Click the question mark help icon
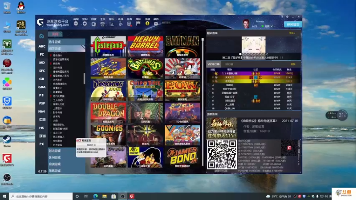The image size is (356, 200). (x=282, y=17)
